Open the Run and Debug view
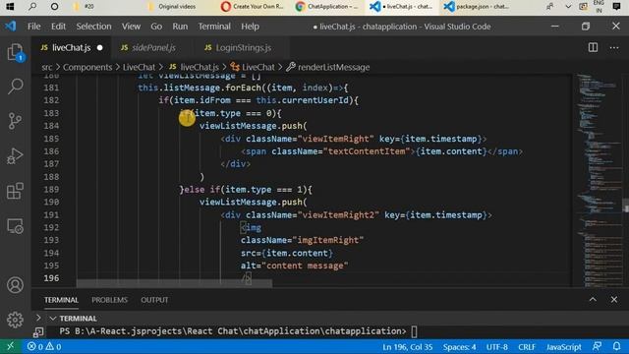This screenshot has width=629, height=354. [16, 156]
